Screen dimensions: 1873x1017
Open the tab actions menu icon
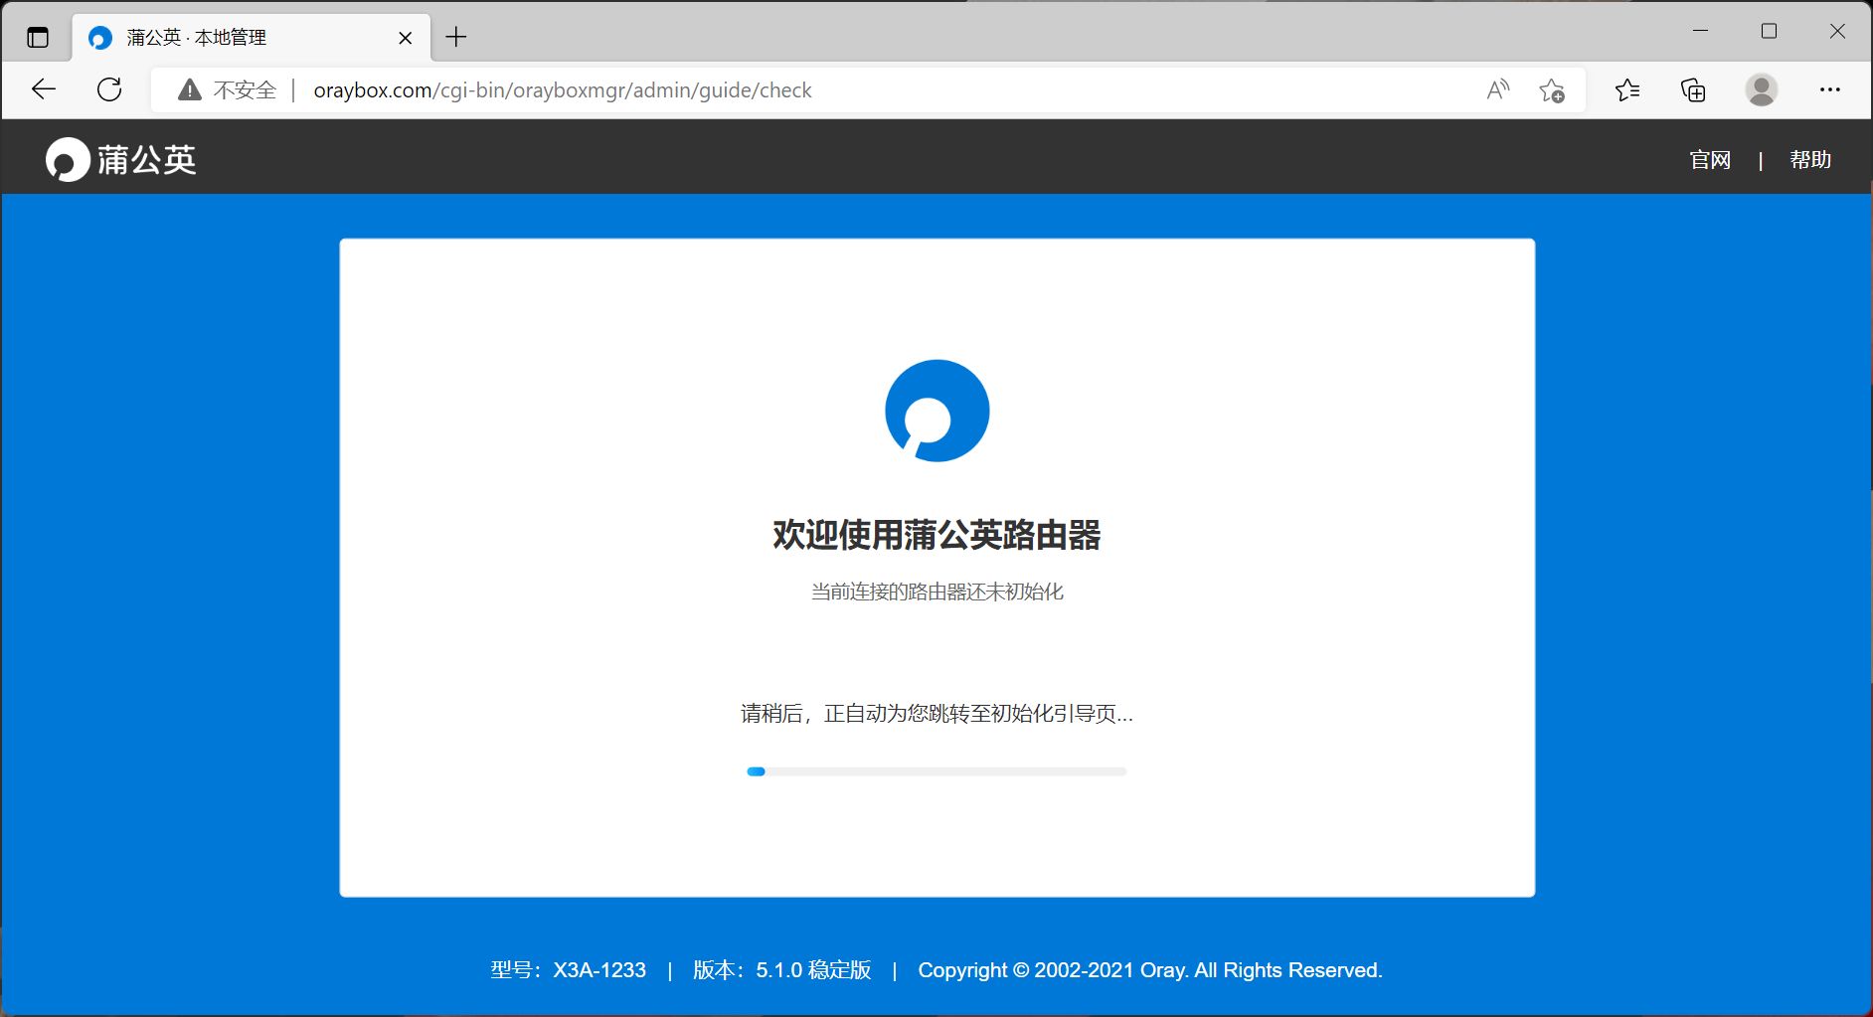point(38,38)
